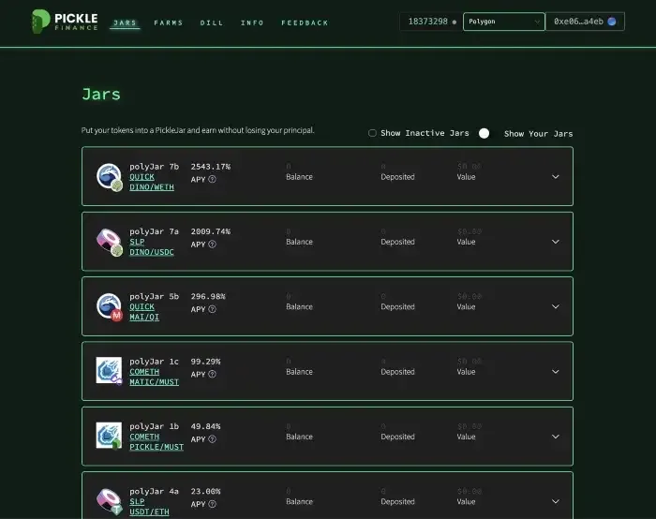This screenshot has width=656, height=519.
Task: Open the SLP link in polyJar 4a
Action: point(137,501)
